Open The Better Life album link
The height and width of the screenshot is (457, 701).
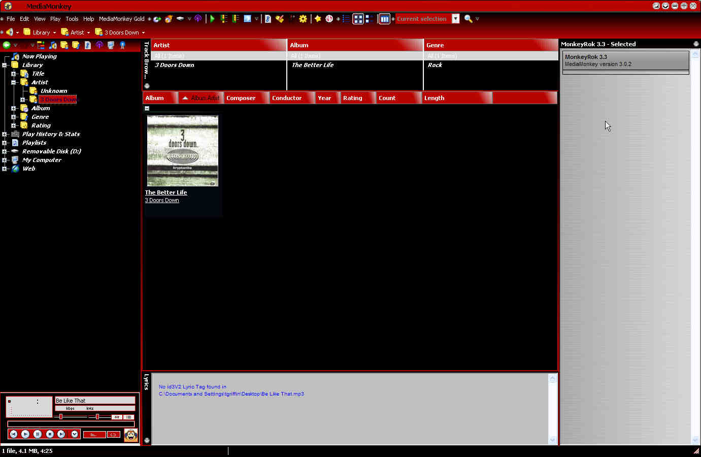[x=166, y=192]
